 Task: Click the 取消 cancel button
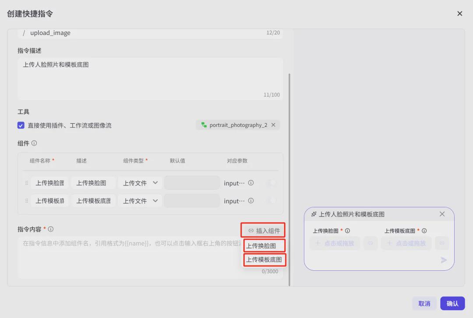(x=424, y=303)
